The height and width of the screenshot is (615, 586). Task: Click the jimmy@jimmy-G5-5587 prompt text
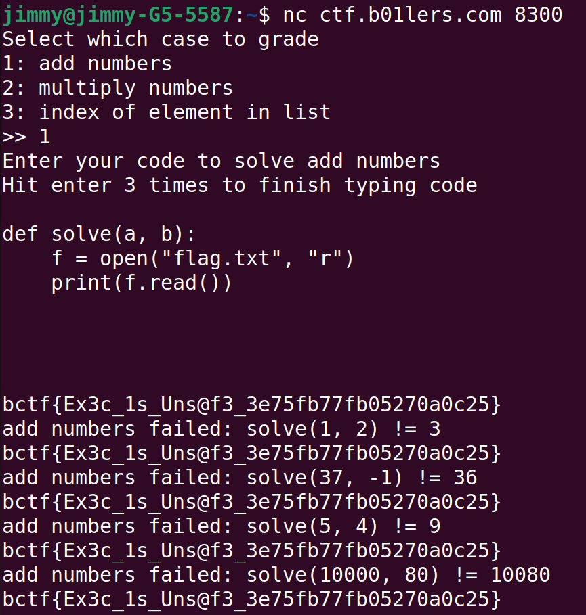pos(118,15)
